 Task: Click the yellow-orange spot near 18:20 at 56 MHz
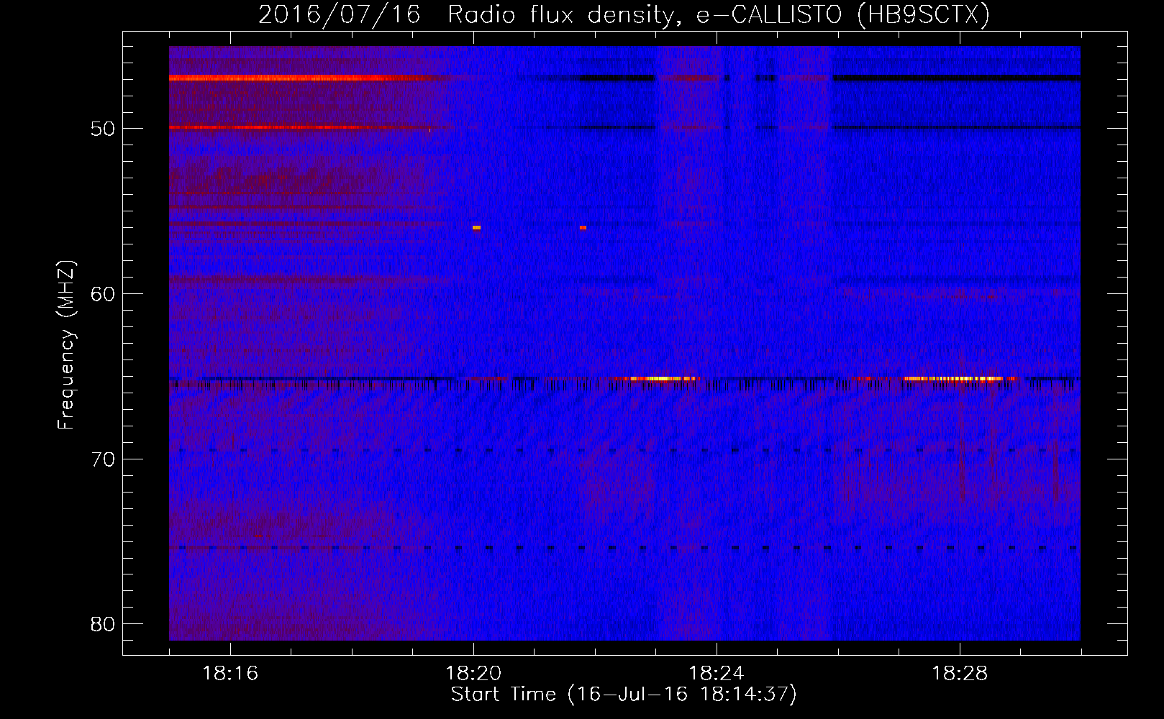(476, 228)
